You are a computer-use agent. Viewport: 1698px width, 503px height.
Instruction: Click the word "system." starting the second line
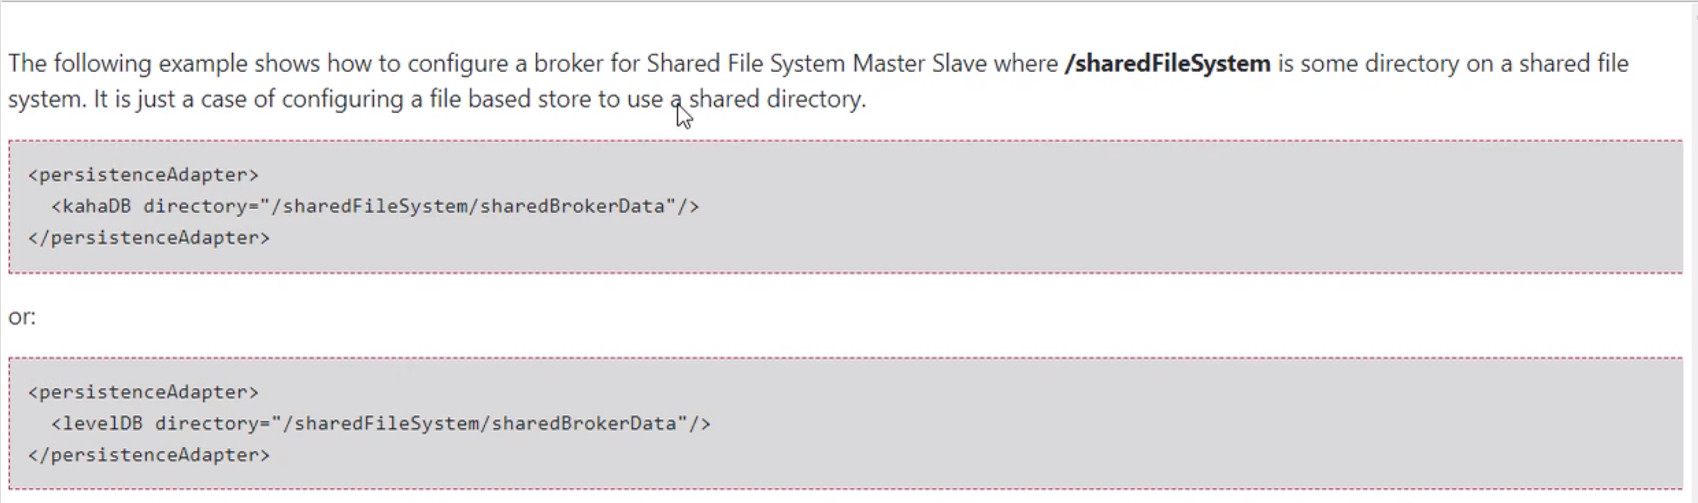46,99
